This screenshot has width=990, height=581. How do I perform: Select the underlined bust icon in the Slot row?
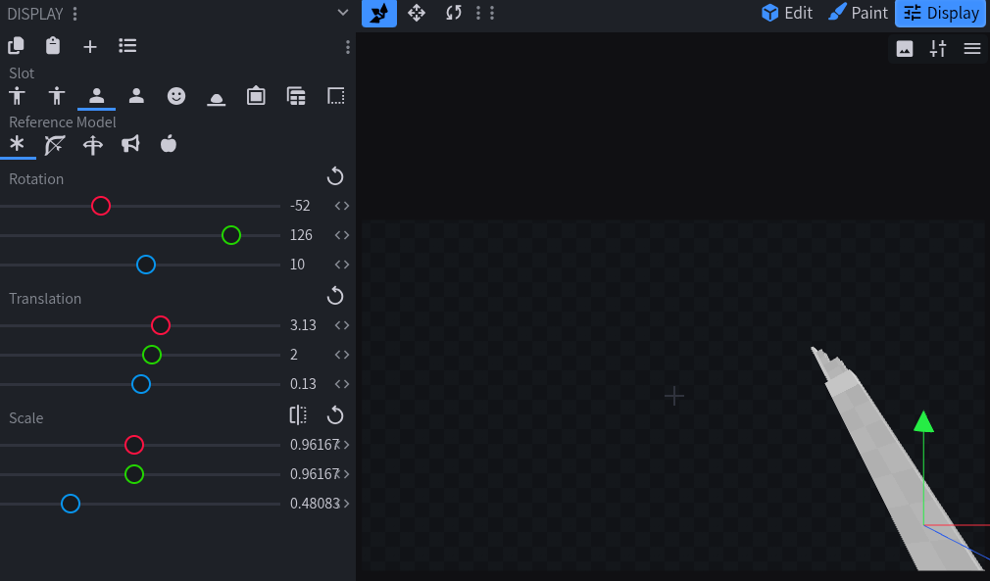97,96
